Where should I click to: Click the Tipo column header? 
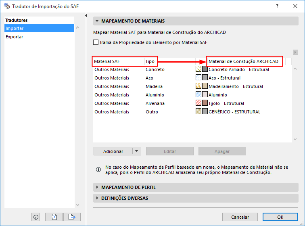coord(170,61)
